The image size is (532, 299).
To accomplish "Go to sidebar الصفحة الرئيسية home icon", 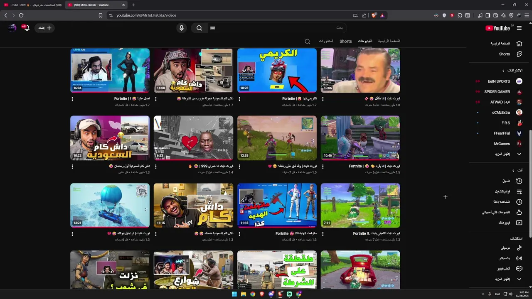I will coord(519,44).
